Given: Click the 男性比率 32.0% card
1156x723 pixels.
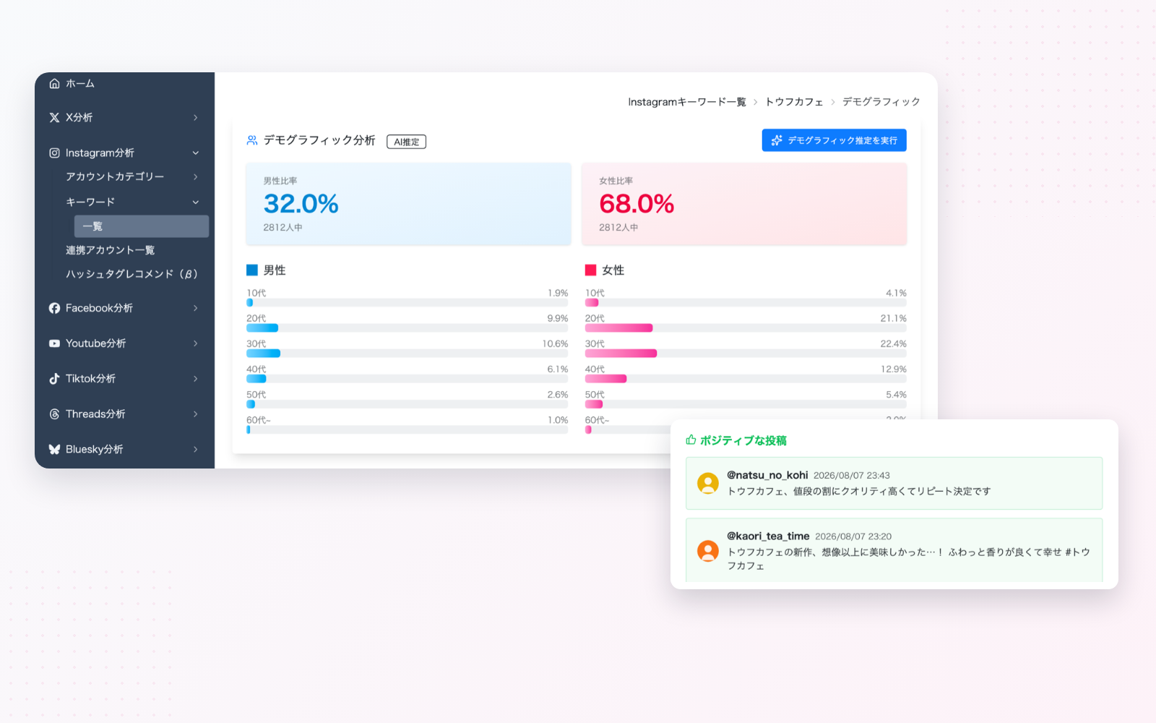Looking at the screenshot, I should (408, 204).
